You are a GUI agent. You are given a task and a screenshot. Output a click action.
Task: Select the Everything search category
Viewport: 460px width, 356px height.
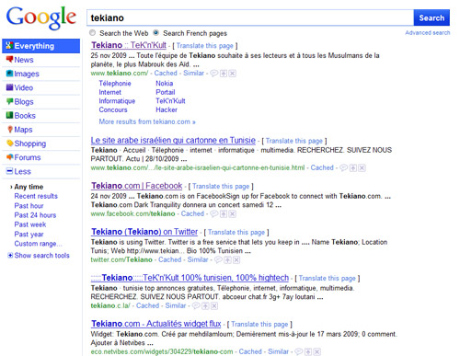pyautogui.click(x=40, y=46)
